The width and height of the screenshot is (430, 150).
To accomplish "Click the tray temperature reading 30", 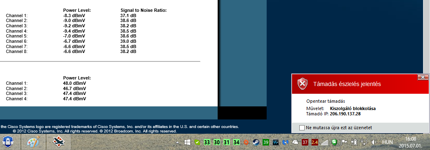I will [217, 142].
